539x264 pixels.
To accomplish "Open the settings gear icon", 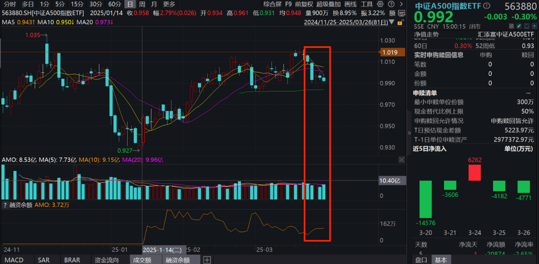I will 380,4.
